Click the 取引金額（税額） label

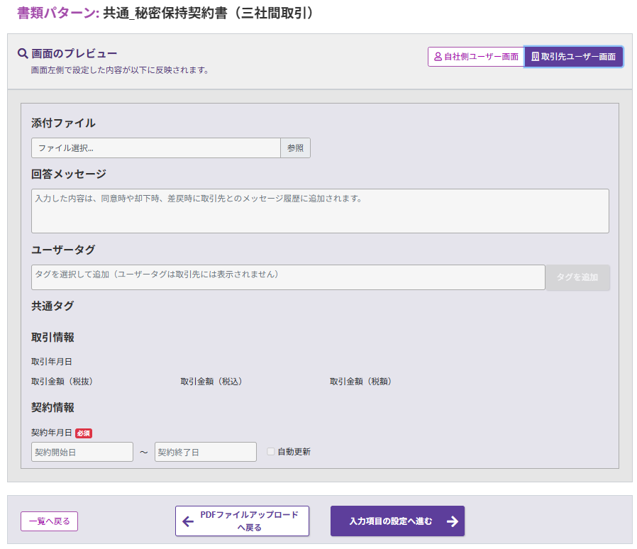coord(361,381)
